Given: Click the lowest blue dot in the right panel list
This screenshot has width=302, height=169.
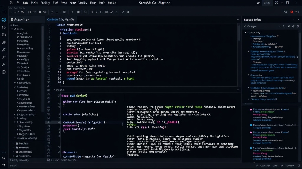Looking at the screenshot, I should pyautogui.click(x=251, y=148).
